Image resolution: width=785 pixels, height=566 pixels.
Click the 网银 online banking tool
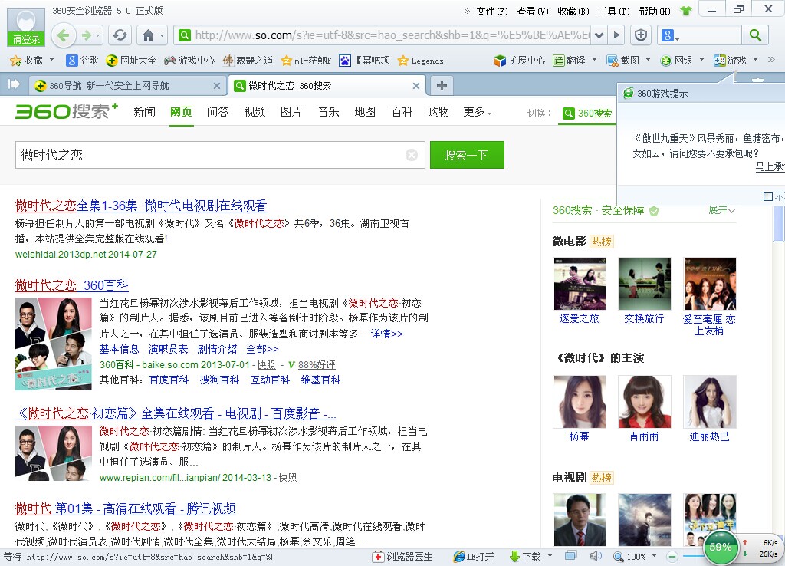[x=676, y=61]
